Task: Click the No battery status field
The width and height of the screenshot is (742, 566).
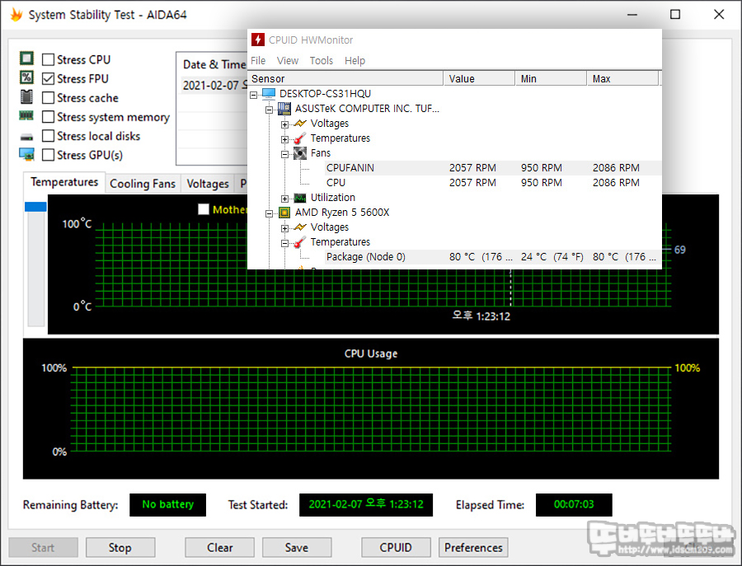Action: 168,504
